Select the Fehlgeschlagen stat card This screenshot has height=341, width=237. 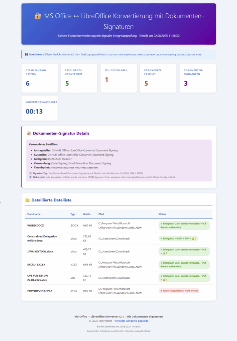click(x=118, y=78)
